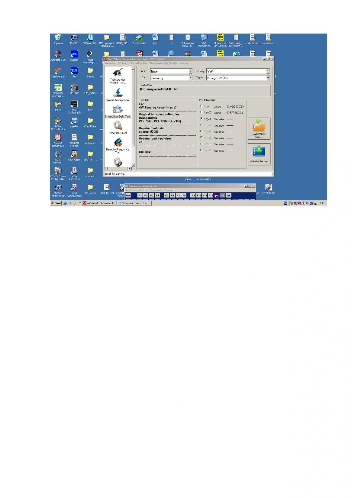The height and width of the screenshot is (498, 352).
Task: Select the Acrobat Reader 5.0 desktop icon
Action: point(58,141)
